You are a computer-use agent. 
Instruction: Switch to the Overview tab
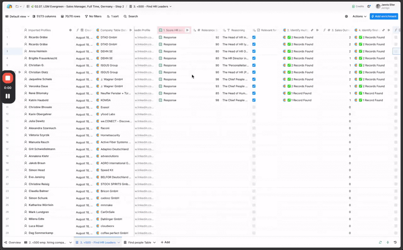[13, 243]
